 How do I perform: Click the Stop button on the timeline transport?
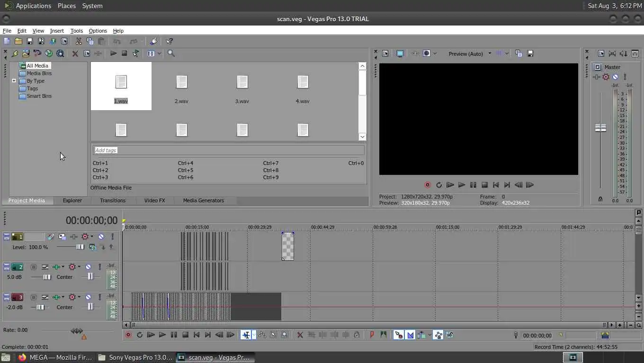(x=185, y=335)
